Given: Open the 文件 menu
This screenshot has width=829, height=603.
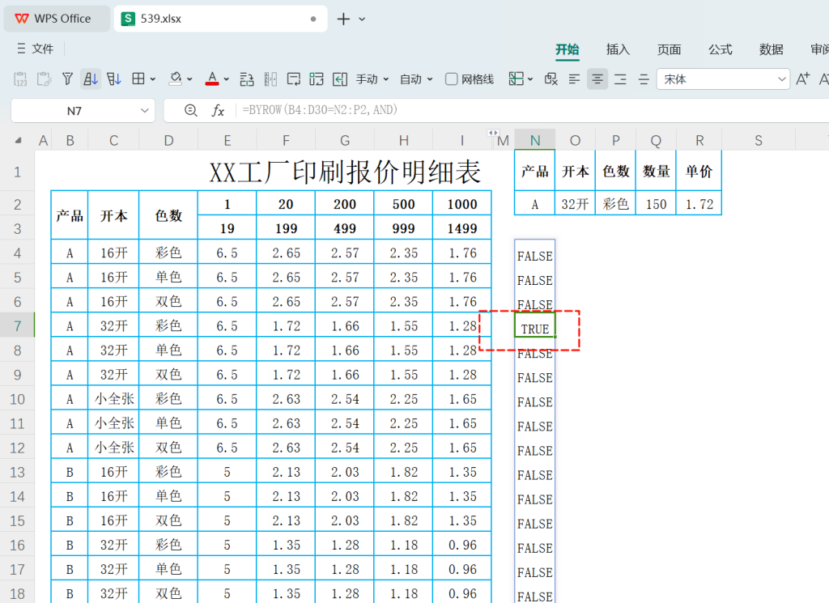Looking at the screenshot, I should point(36,49).
